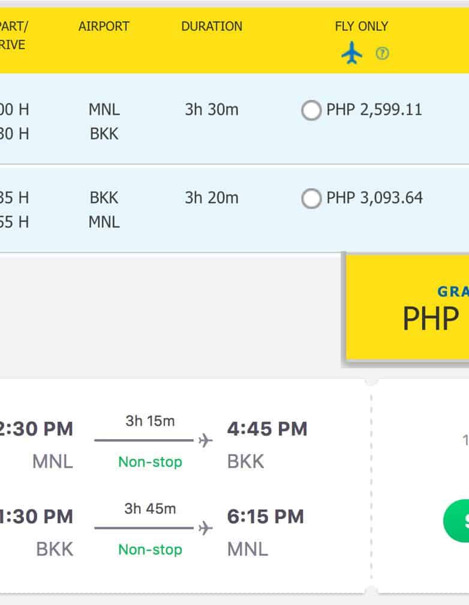The image size is (469, 605).
Task: Click Non-stop label under 3h 45m
Action: pyautogui.click(x=150, y=549)
